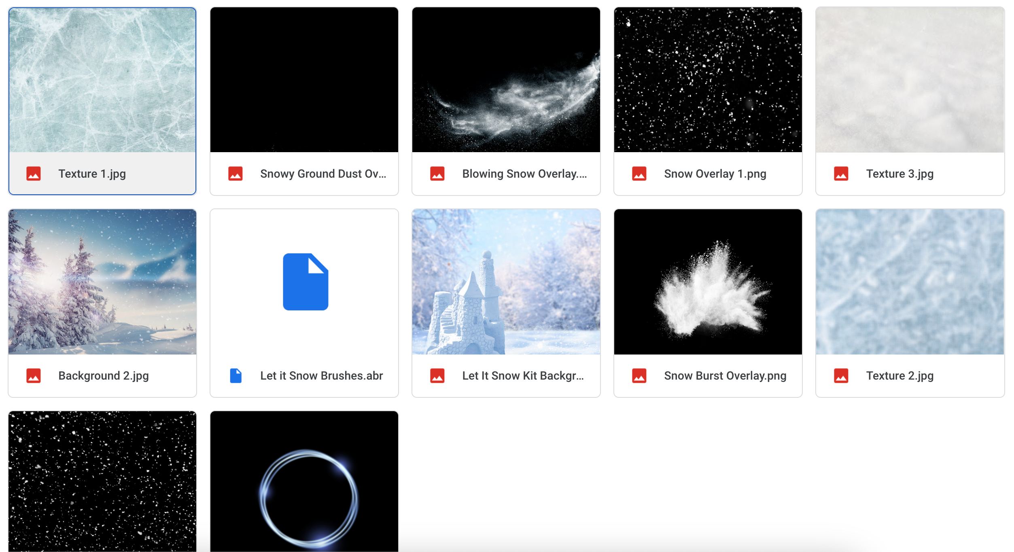Click image icon beside Snow Overlay 1.png
This screenshot has width=1014, height=552.
[639, 174]
